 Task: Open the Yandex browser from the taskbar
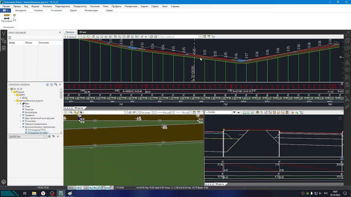(43, 193)
